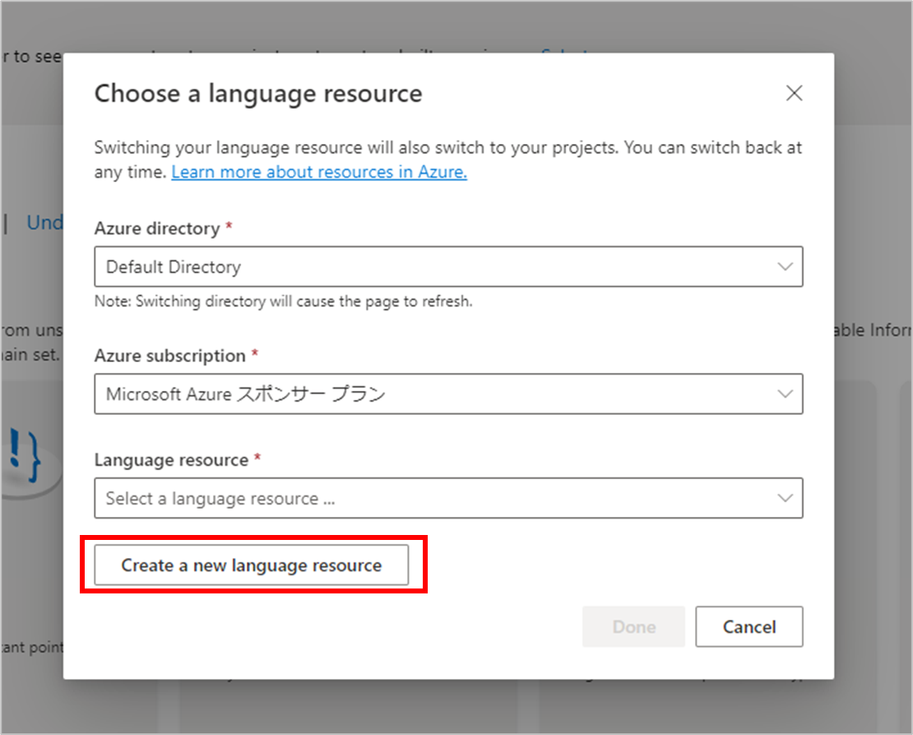Click the Azure subscription dropdown chevron
The image size is (913, 735).
pos(785,394)
